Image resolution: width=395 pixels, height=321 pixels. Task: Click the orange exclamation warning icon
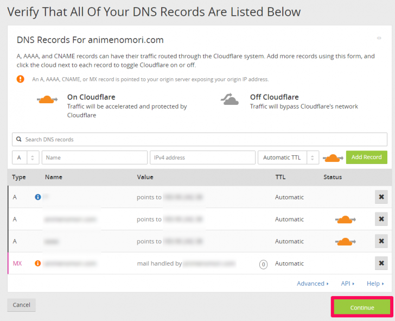tap(21, 79)
